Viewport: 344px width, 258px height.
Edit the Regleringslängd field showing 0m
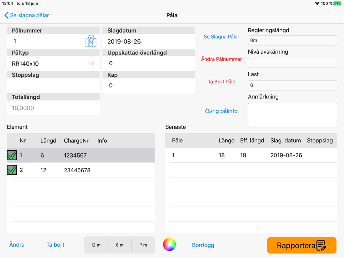pos(292,40)
